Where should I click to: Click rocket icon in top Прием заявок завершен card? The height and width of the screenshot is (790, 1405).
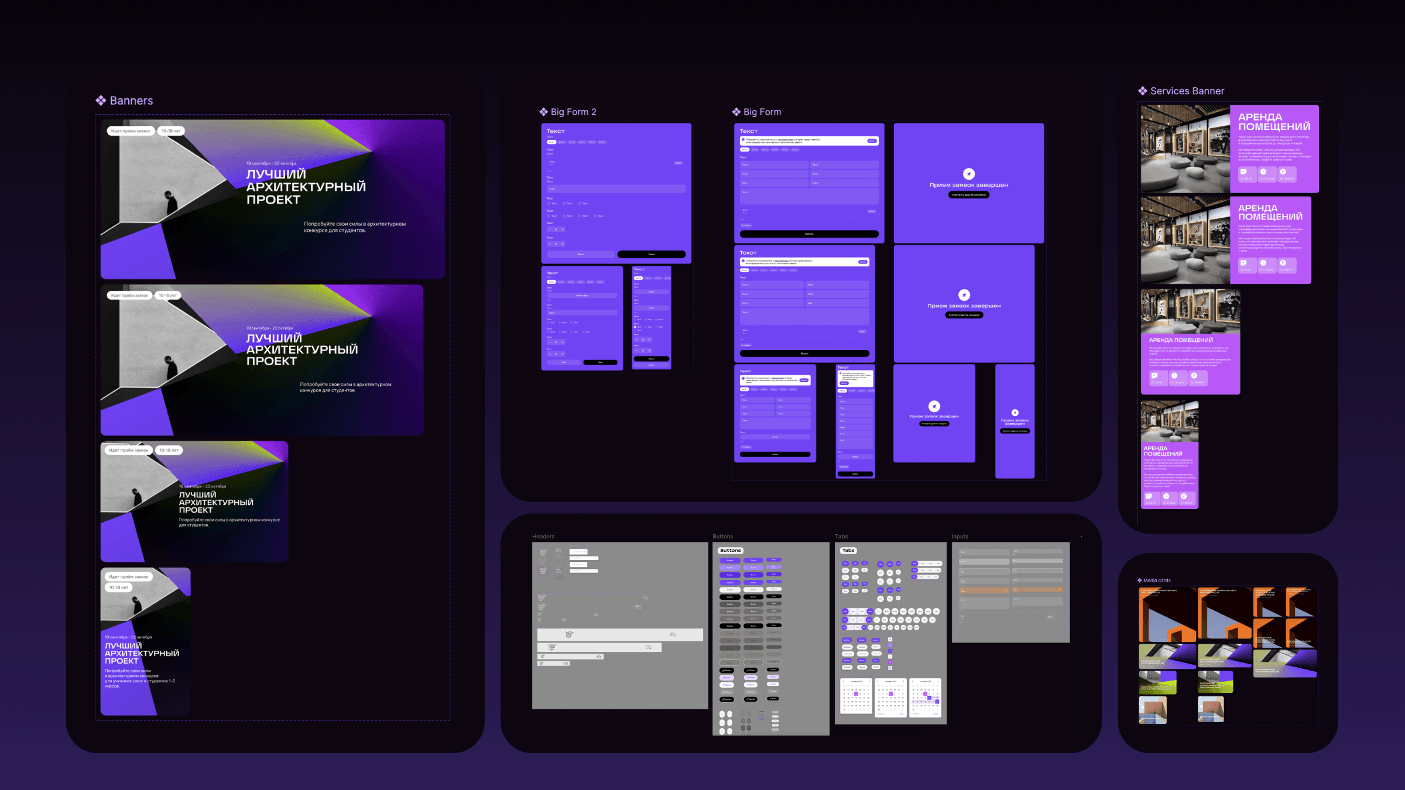click(x=969, y=174)
